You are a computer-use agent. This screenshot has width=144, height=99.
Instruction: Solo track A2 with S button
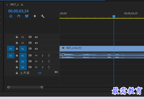[x=43, y=61]
